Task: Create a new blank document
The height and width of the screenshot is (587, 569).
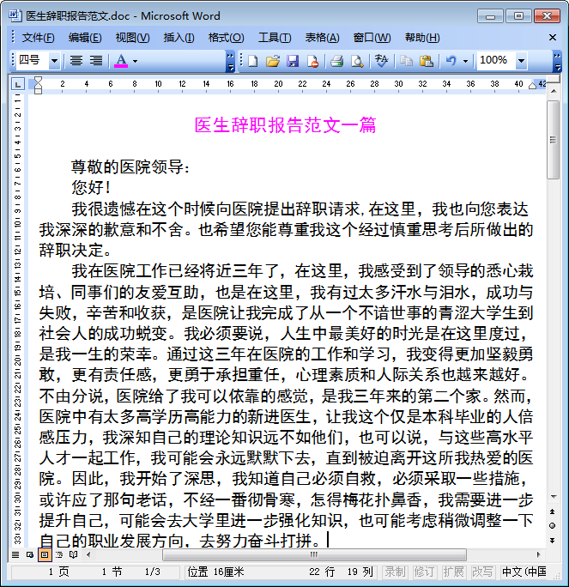Action: coord(252,61)
